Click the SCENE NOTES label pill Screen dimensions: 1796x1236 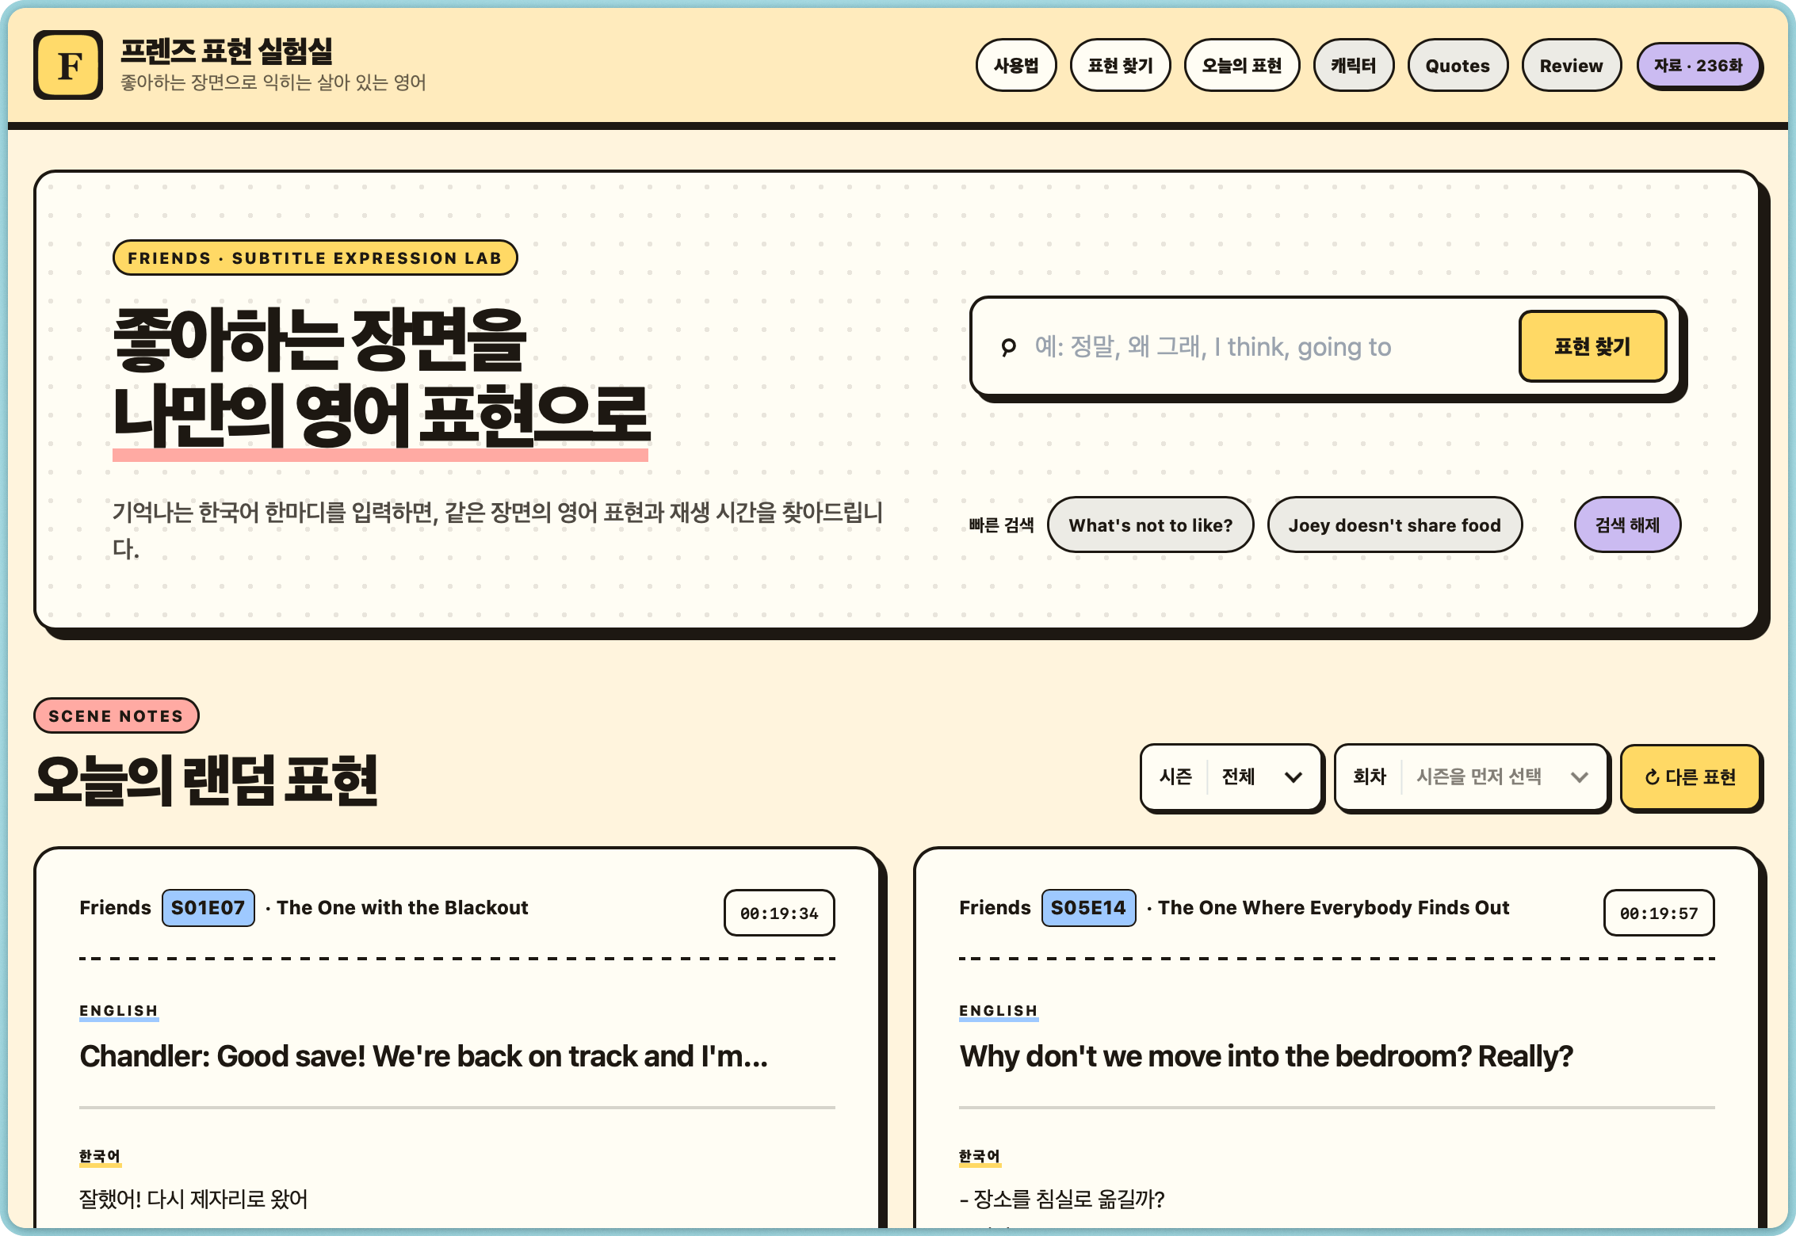coord(116,716)
